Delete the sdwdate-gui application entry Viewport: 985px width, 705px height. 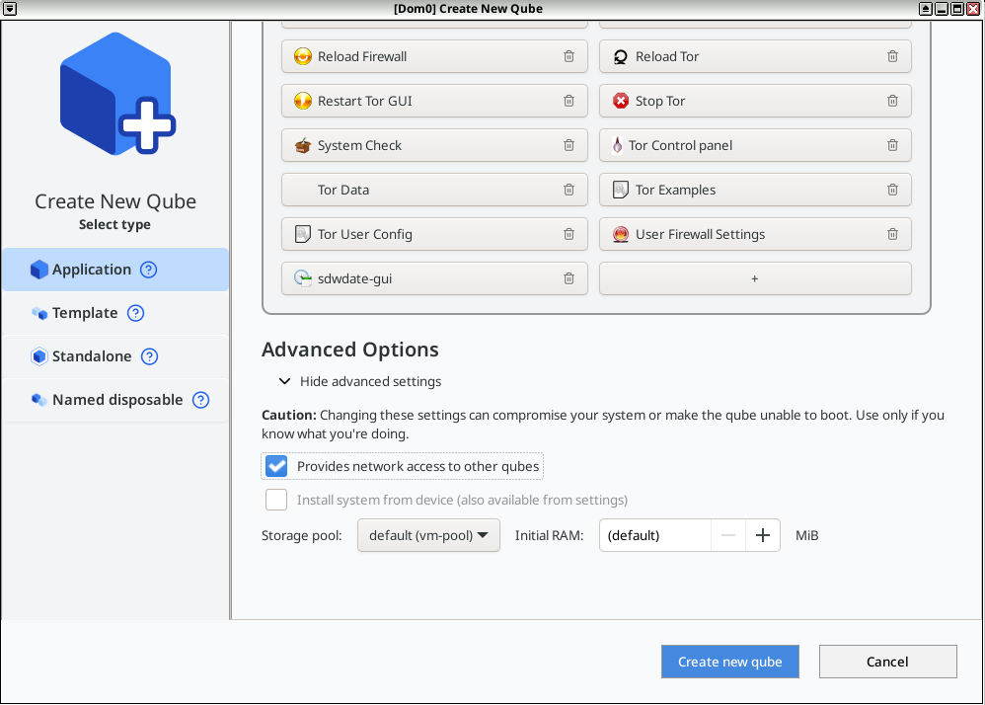[x=568, y=278]
